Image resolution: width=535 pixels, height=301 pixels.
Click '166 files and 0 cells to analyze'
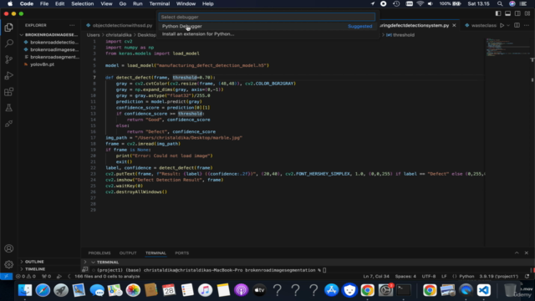[107, 277]
